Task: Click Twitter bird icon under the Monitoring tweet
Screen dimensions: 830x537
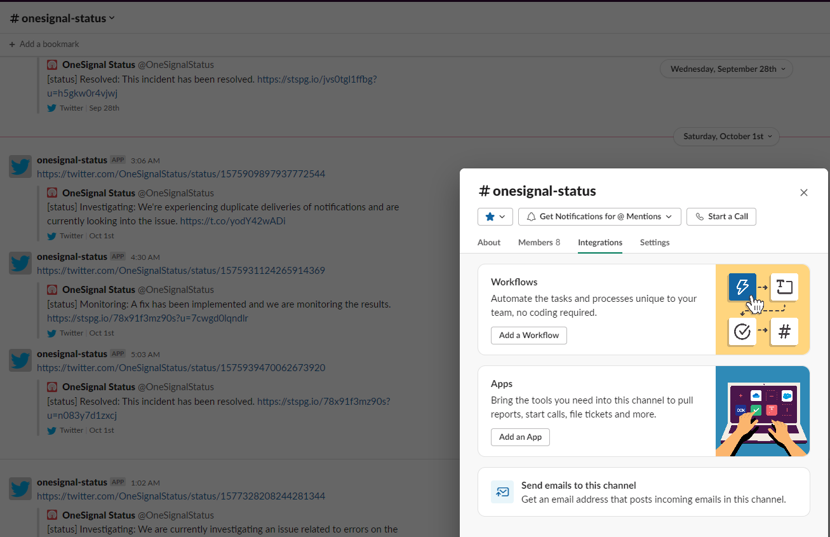Action: [52, 333]
